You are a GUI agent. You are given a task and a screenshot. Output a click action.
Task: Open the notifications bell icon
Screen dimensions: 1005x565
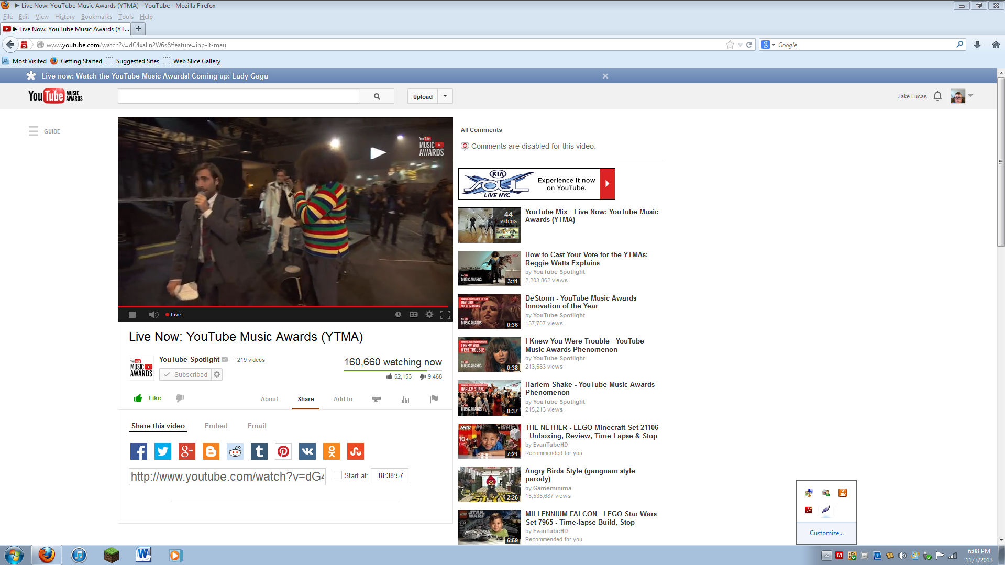coord(938,96)
